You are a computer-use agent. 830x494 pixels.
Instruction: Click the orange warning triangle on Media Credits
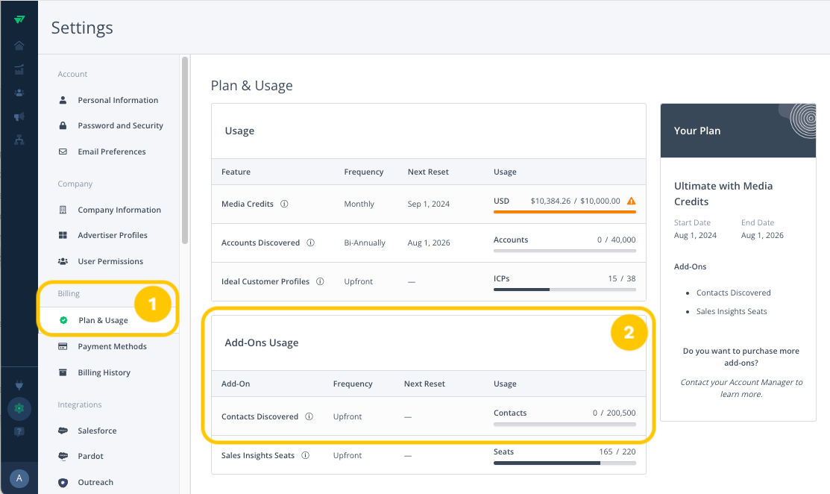(x=631, y=201)
